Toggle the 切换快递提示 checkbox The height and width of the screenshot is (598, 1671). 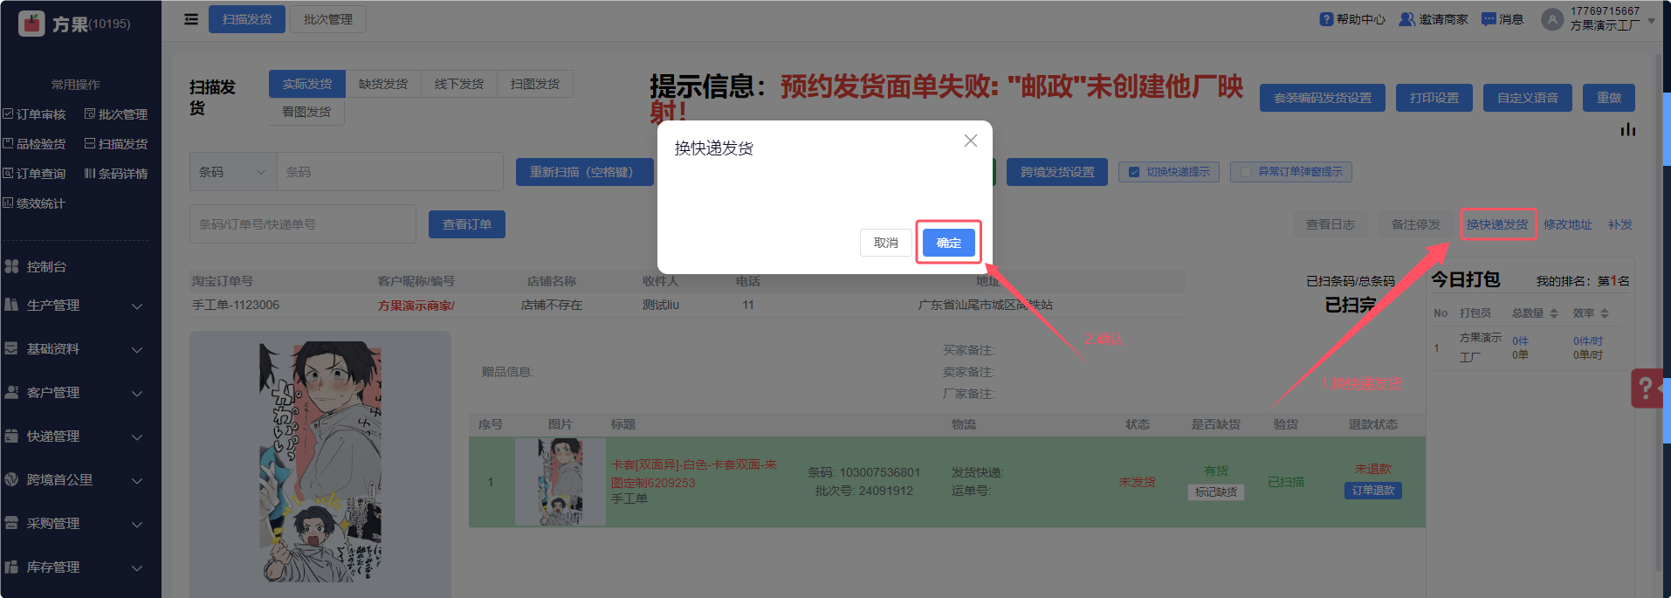[1134, 172]
